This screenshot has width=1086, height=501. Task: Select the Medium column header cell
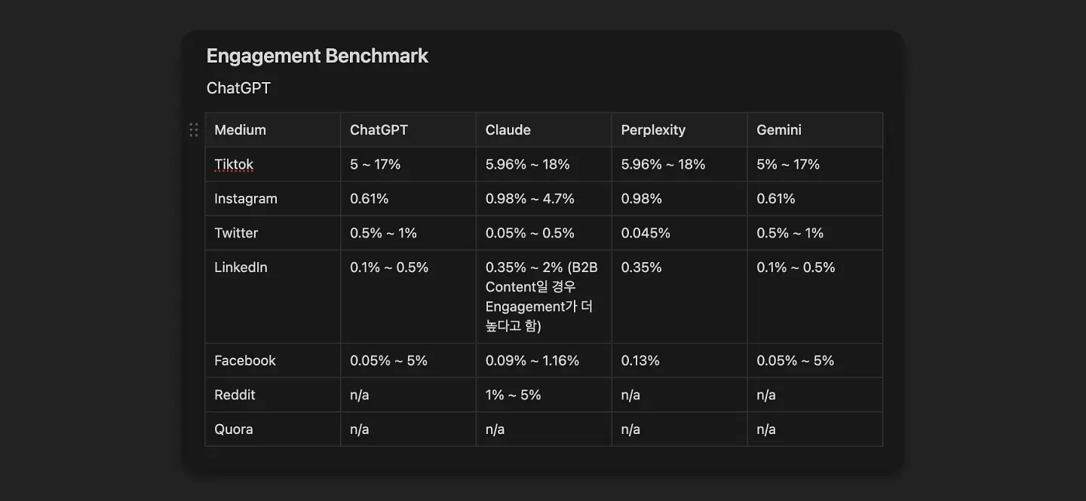click(x=273, y=130)
